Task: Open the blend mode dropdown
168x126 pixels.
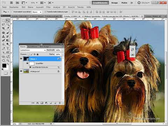Action: click(33, 50)
